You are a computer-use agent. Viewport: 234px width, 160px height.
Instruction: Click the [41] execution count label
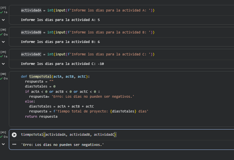coord(3,132)
